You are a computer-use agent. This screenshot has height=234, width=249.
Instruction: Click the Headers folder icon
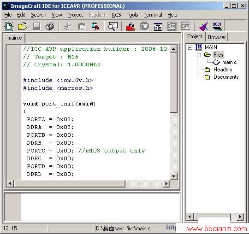tap(207, 70)
